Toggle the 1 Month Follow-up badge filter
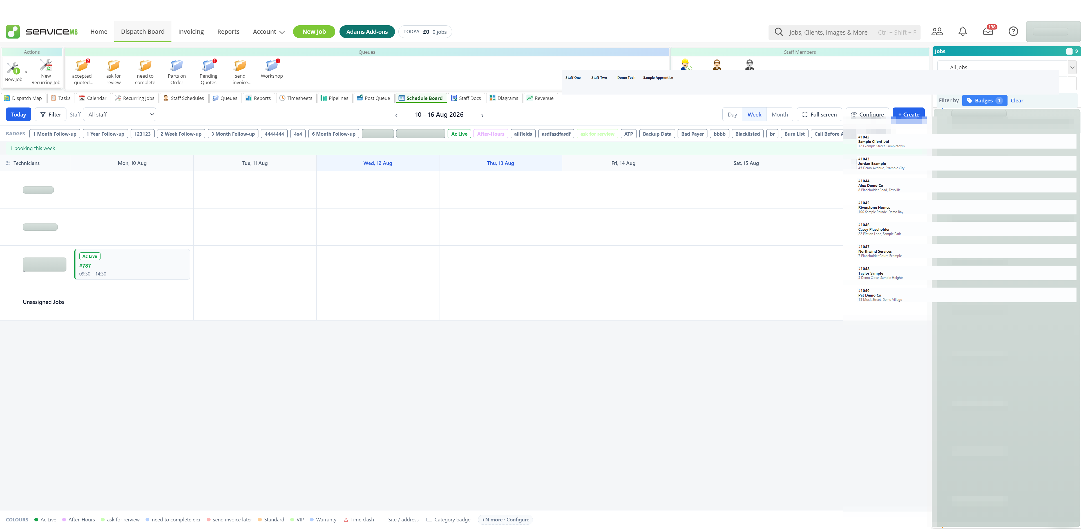The height and width of the screenshot is (529, 1081). tap(55, 134)
